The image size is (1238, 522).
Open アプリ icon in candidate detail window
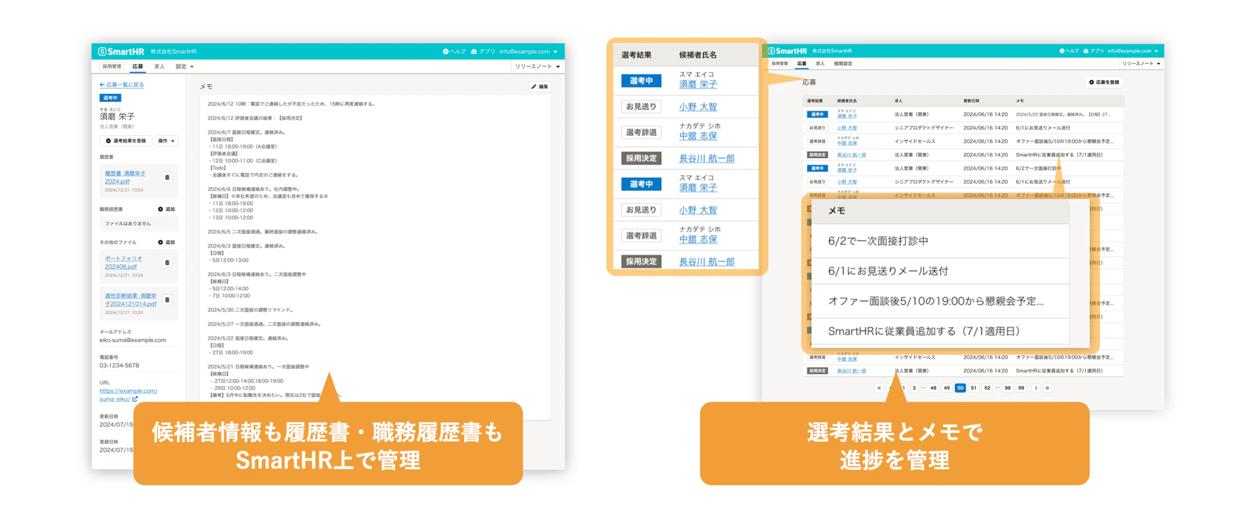click(x=483, y=52)
